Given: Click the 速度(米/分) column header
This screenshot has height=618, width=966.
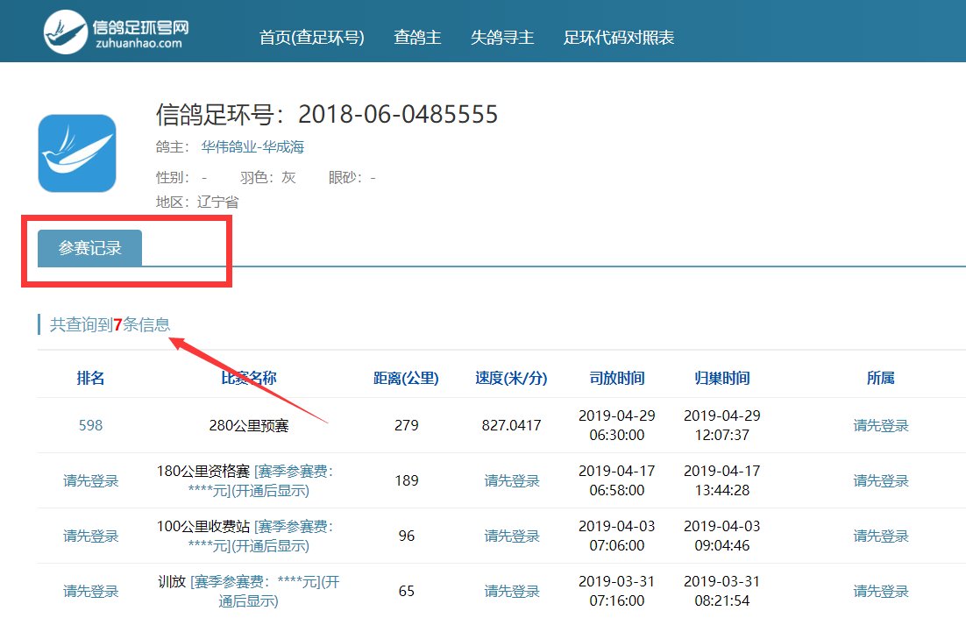Looking at the screenshot, I should coord(512,377).
